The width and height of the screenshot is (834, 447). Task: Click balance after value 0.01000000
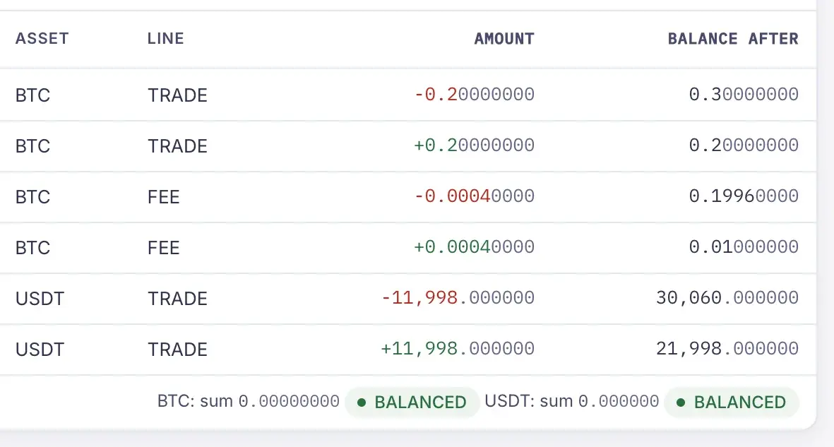pyautogui.click(x=744, y=247)
